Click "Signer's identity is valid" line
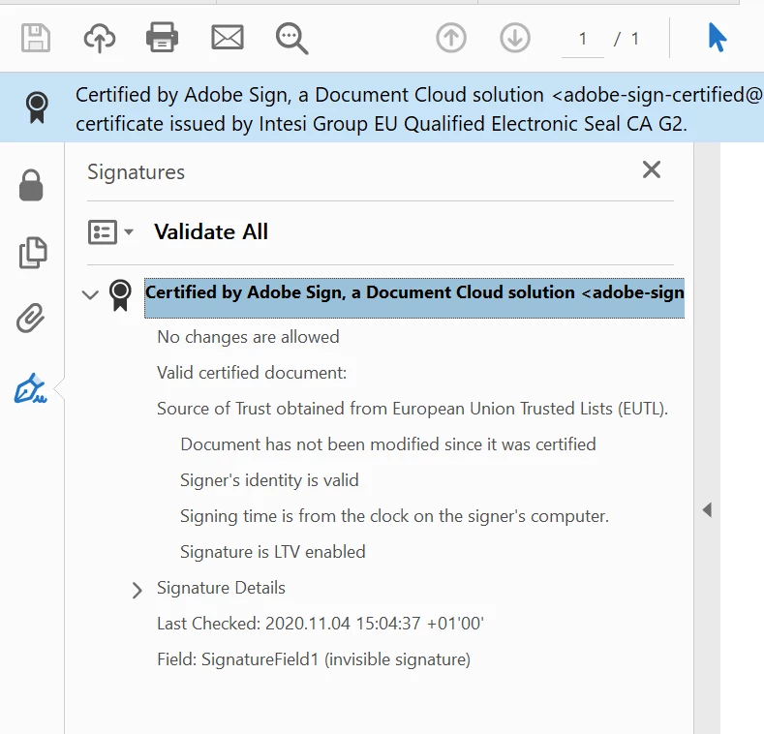The width and height of the screenshot is (764, 734). [269, 480]
